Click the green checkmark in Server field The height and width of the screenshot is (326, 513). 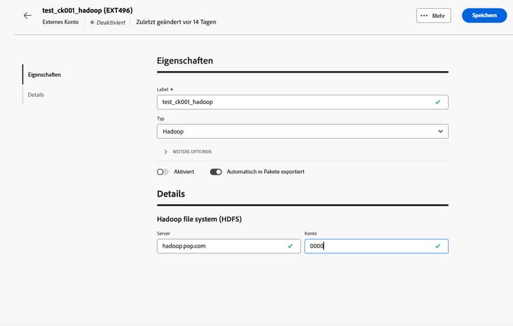290,246
